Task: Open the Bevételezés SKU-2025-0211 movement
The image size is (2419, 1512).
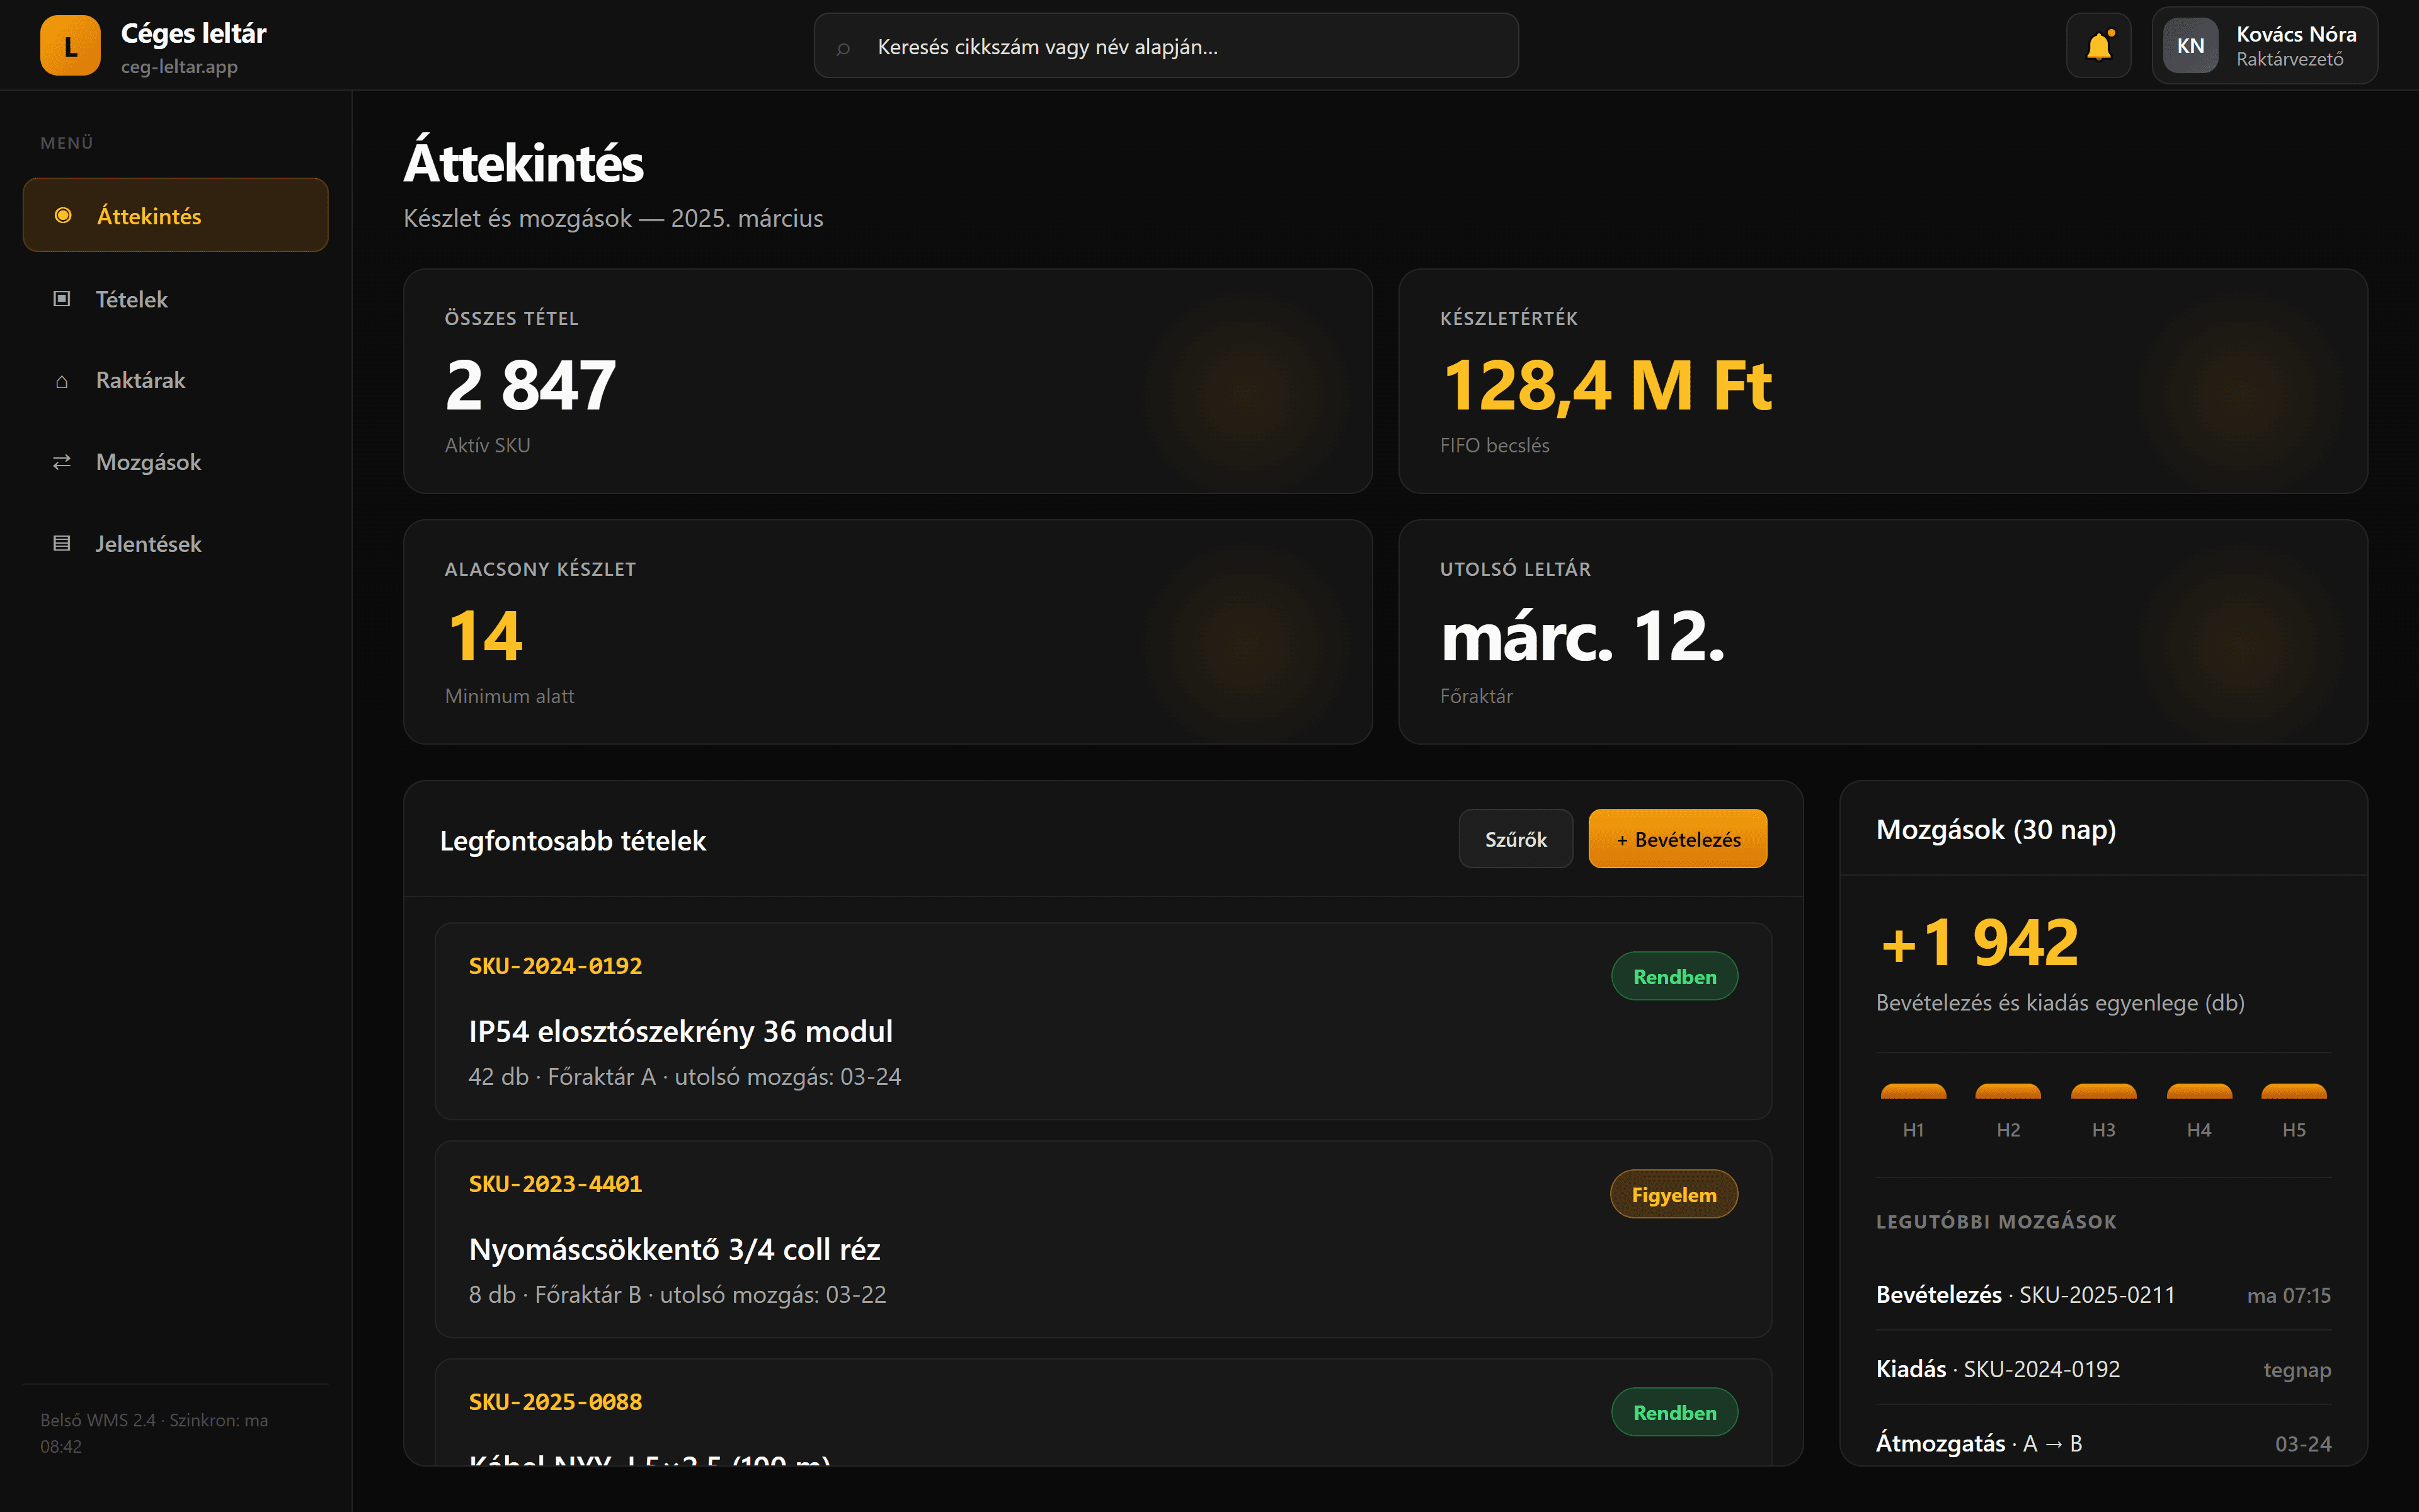Action: pos(2103,1294)
